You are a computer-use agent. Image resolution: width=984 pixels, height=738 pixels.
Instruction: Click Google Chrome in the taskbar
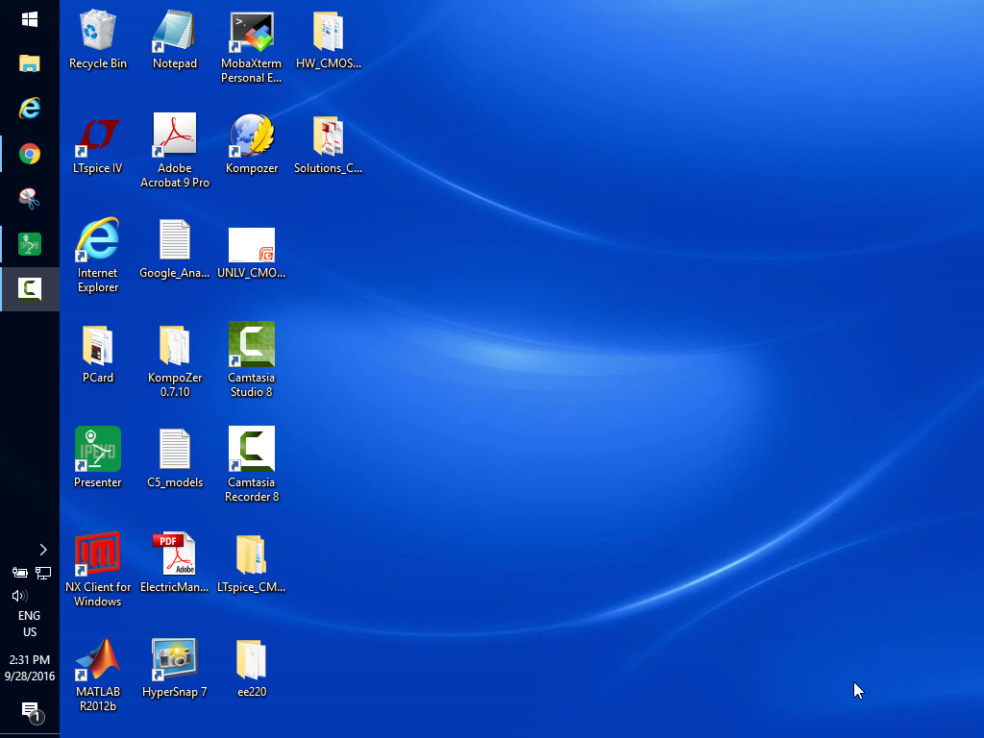click(30, 154)
